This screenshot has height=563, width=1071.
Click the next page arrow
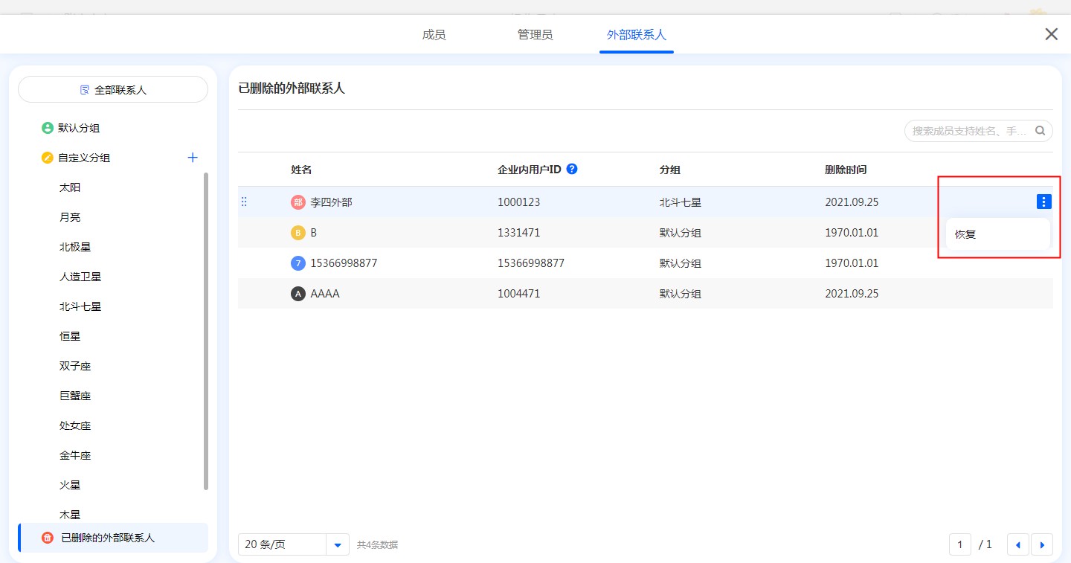click(1042, 544)
